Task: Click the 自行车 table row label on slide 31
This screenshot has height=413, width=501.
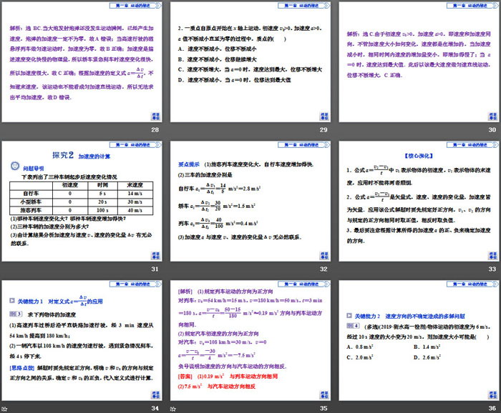Action: click(31, 193)
